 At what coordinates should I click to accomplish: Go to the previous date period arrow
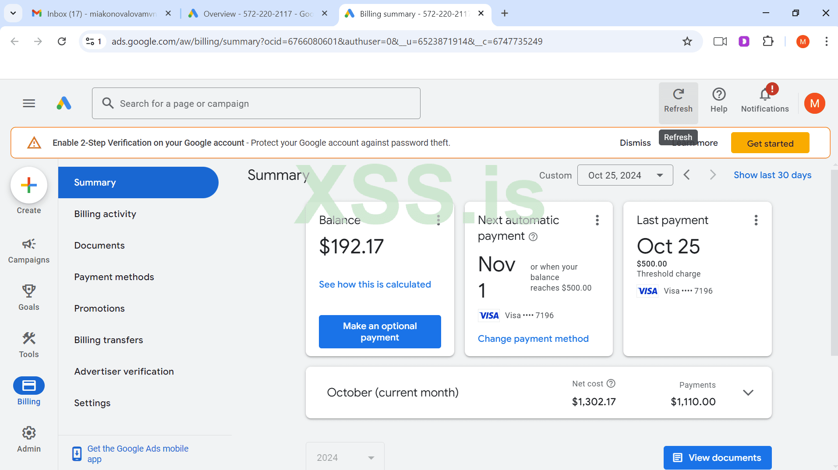[x=686, y=175]
